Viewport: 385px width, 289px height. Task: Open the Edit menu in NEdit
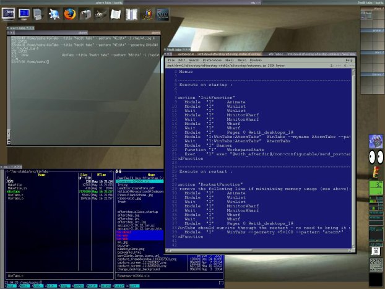pos(182,60)
